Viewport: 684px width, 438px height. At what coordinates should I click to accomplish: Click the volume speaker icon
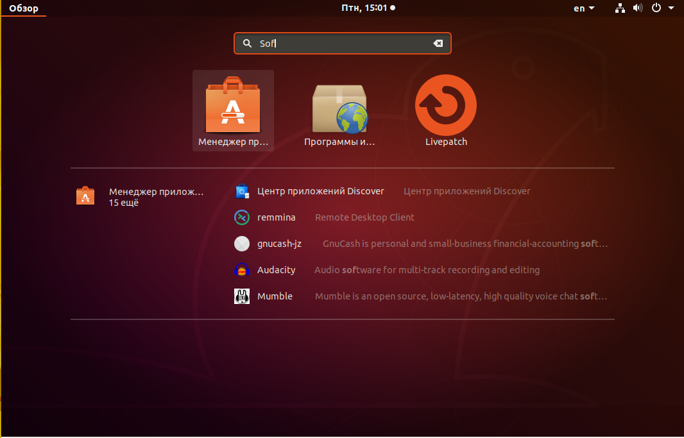pyautogui.click(x=638, y=8)
